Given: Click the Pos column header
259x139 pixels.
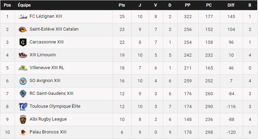Looking at the screenshot, I should point(7,5).
